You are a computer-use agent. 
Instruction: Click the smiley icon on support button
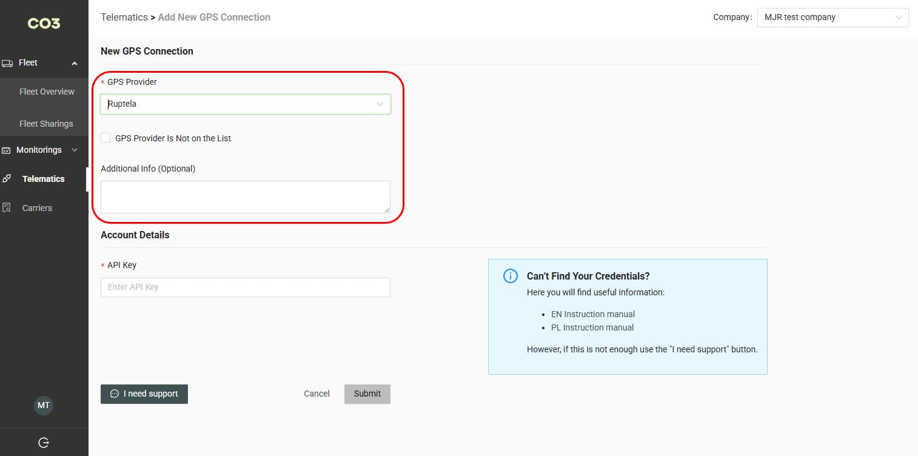click(115, 394)
